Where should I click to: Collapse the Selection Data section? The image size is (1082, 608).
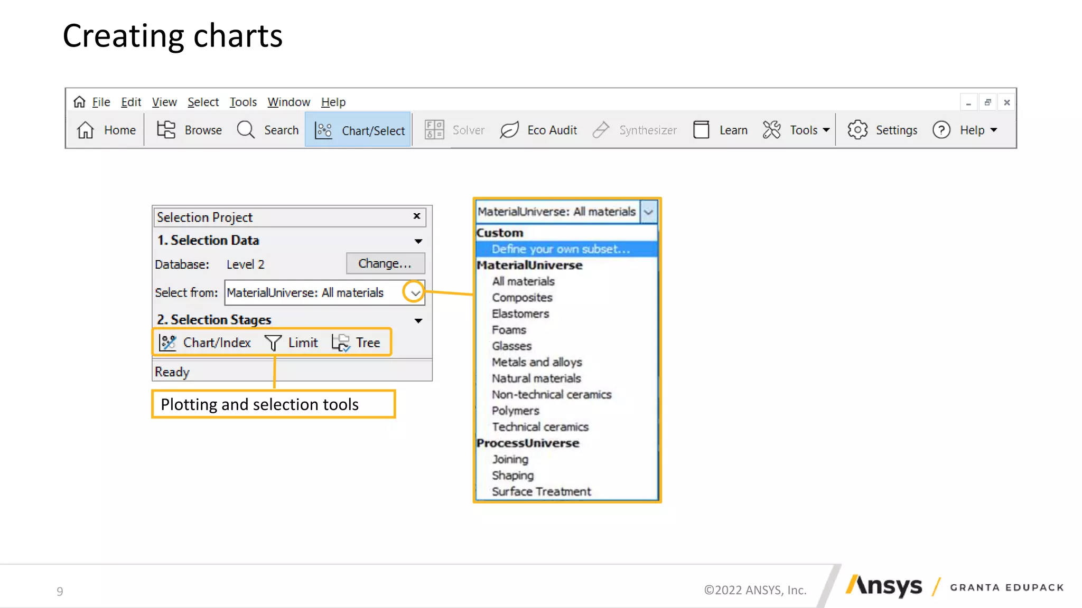(418, 241)
